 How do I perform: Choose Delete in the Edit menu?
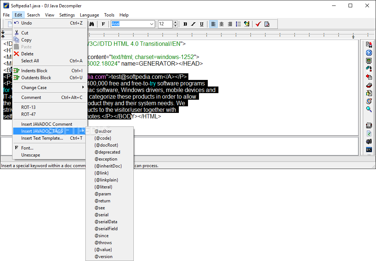[49, 54]
